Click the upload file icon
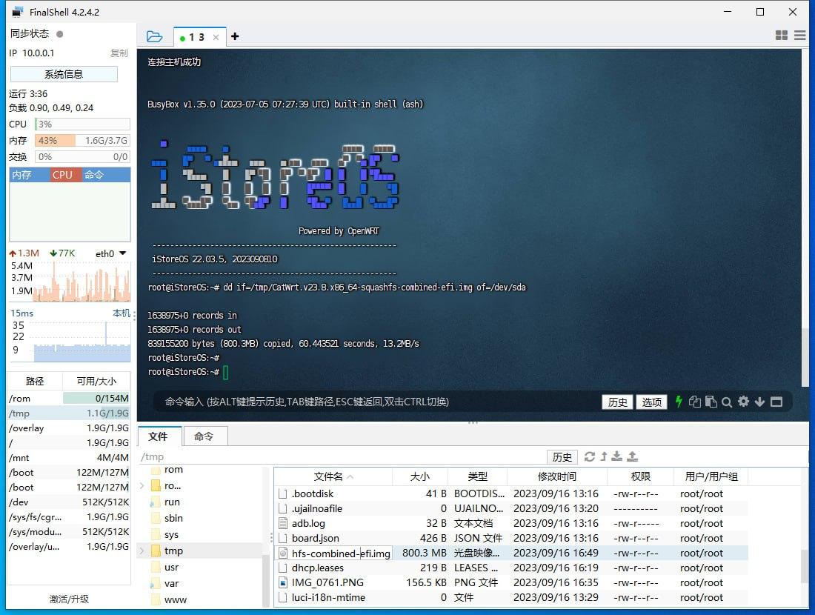Image resolution: width=815 pixels, height=615 pixels. [632, 456]
